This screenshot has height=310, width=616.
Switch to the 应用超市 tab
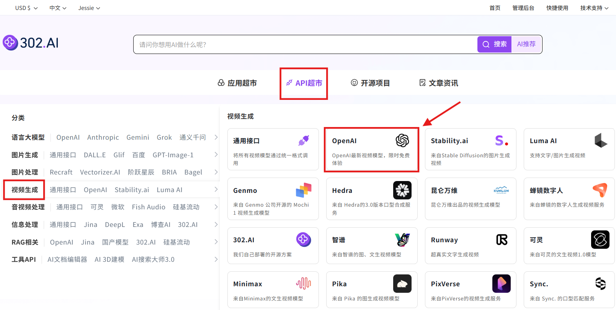pyautogui.click(x=237, y=83)
